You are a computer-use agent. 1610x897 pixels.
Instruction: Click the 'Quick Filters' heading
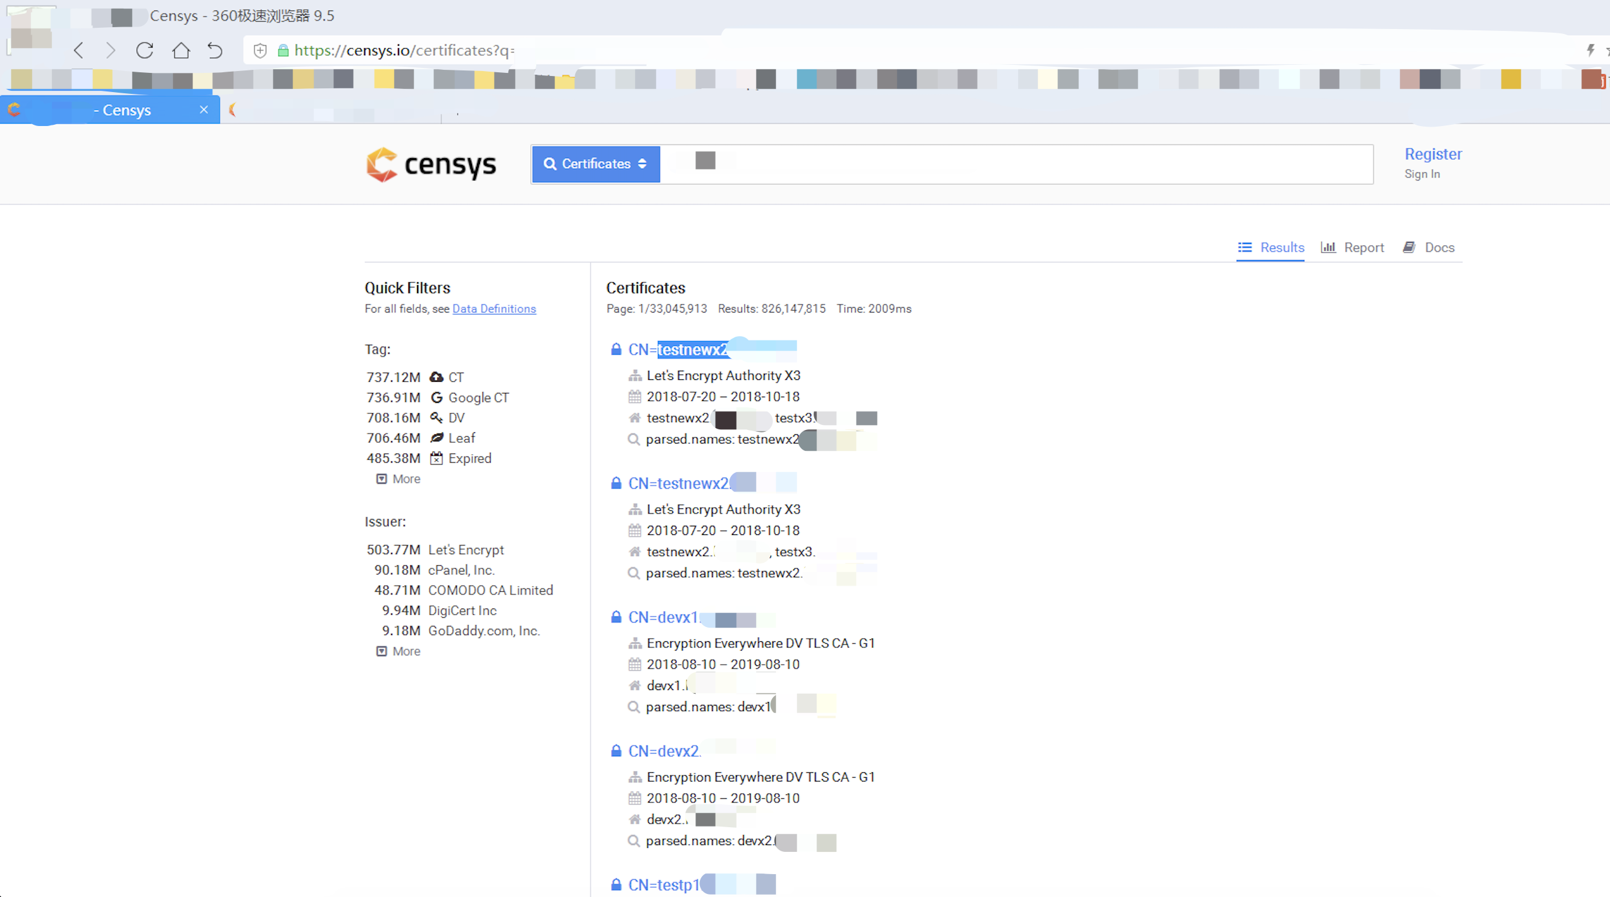click(408, 287)
